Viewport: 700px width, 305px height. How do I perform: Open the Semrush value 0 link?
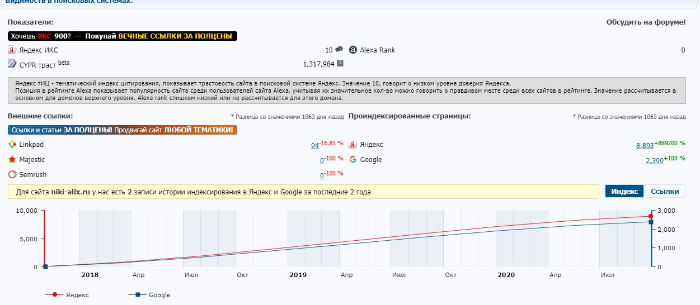click(322, 175)
